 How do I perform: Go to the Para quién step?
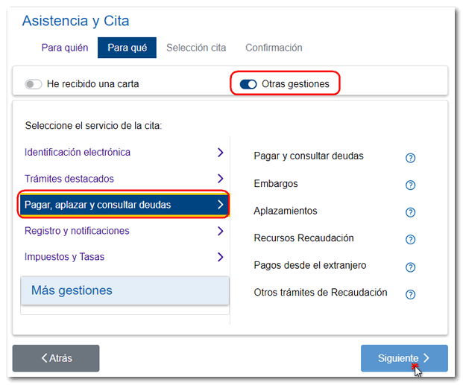65,48
